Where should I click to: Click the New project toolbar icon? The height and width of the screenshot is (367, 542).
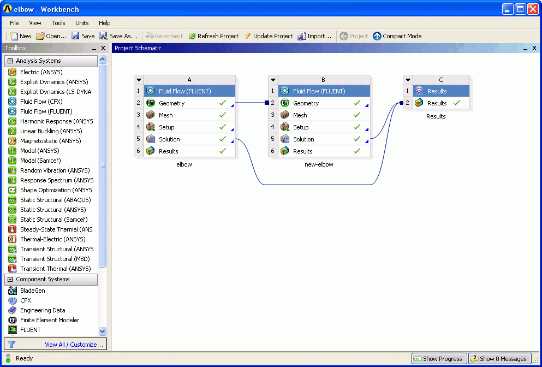[x=14, y=36]
